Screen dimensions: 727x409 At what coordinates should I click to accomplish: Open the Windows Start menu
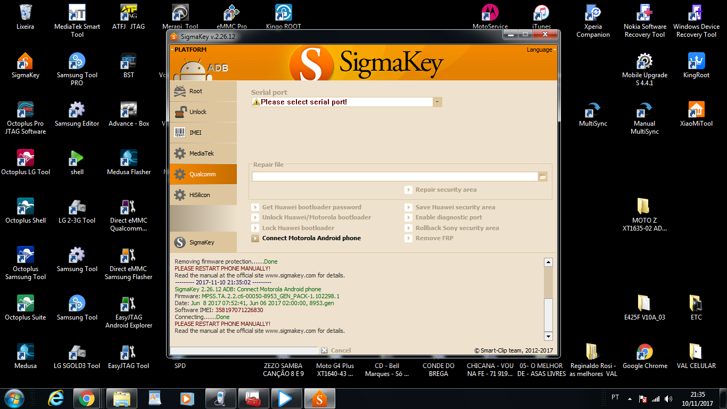[x=14, y=398]
